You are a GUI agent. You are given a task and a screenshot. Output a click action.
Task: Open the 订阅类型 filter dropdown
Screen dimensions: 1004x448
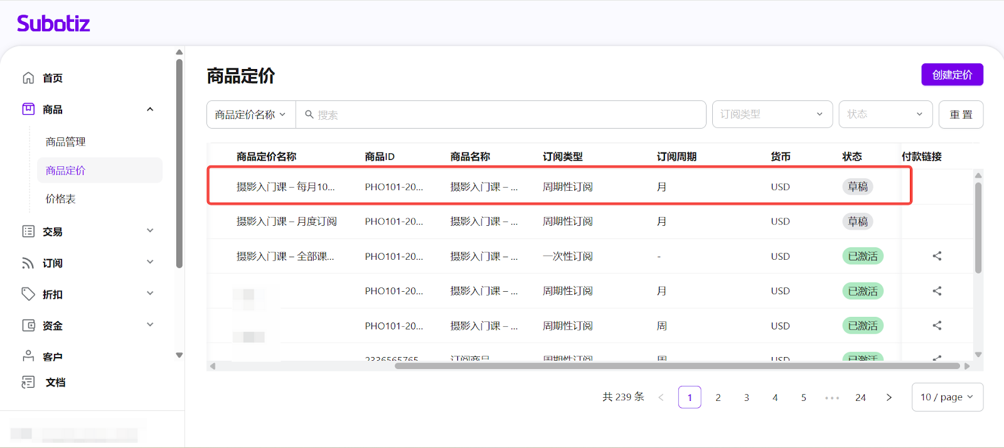772,114
